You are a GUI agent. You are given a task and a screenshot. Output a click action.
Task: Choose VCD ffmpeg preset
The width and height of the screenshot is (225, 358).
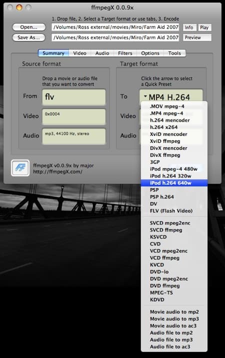174,258
